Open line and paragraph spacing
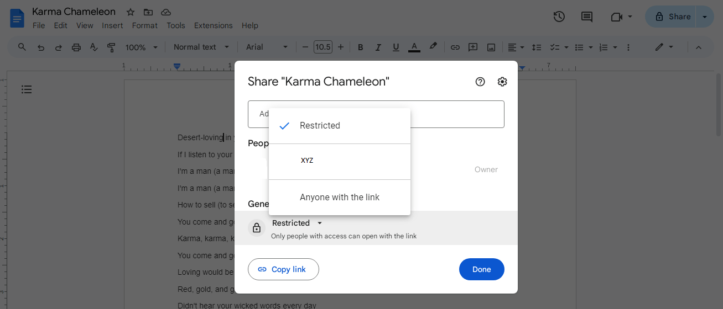 click(x=536, y=47)
